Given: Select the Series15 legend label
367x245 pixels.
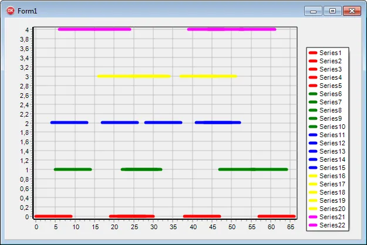Looking at the screenshot, I should (x=332, y=168).
